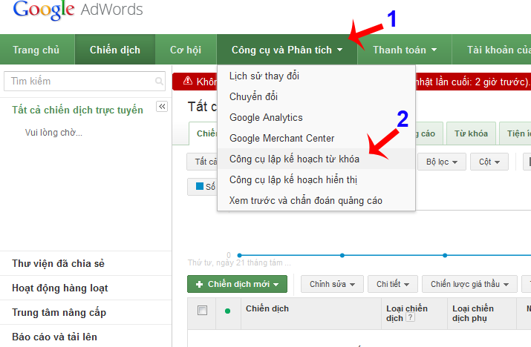The image size is (531, 347).
Task: Click the Tìm kiếm search field
Action: [85, 81]
